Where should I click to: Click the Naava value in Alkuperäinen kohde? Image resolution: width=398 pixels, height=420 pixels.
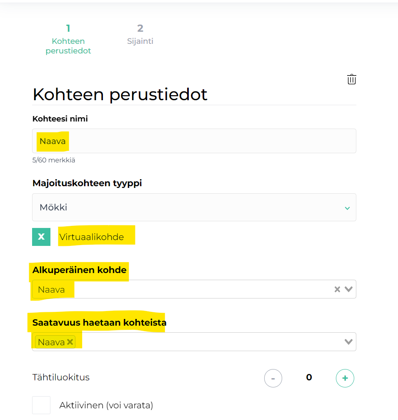[x=51, y=290]
